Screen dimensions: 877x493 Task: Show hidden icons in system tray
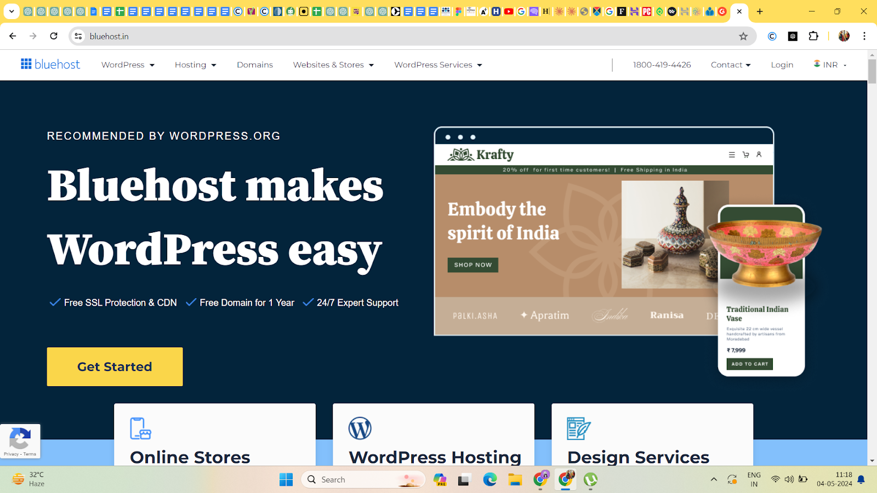714,479
